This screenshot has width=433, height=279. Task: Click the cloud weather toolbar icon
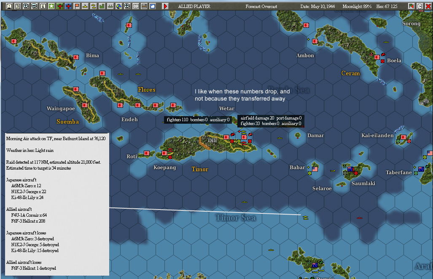[153, 6]
